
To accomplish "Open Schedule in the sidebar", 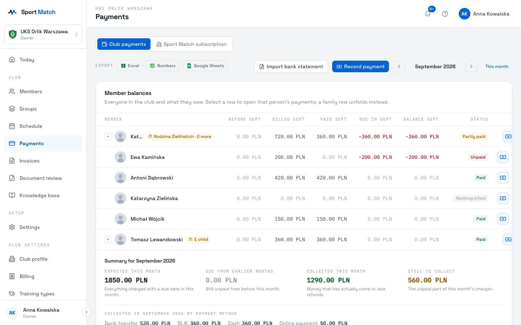I will point(43,126).
